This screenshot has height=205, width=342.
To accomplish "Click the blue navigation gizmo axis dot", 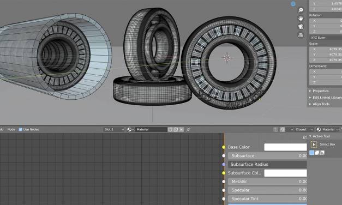I will (293, 4).
